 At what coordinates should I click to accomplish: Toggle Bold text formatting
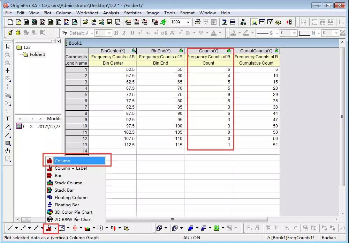[116, 33]
